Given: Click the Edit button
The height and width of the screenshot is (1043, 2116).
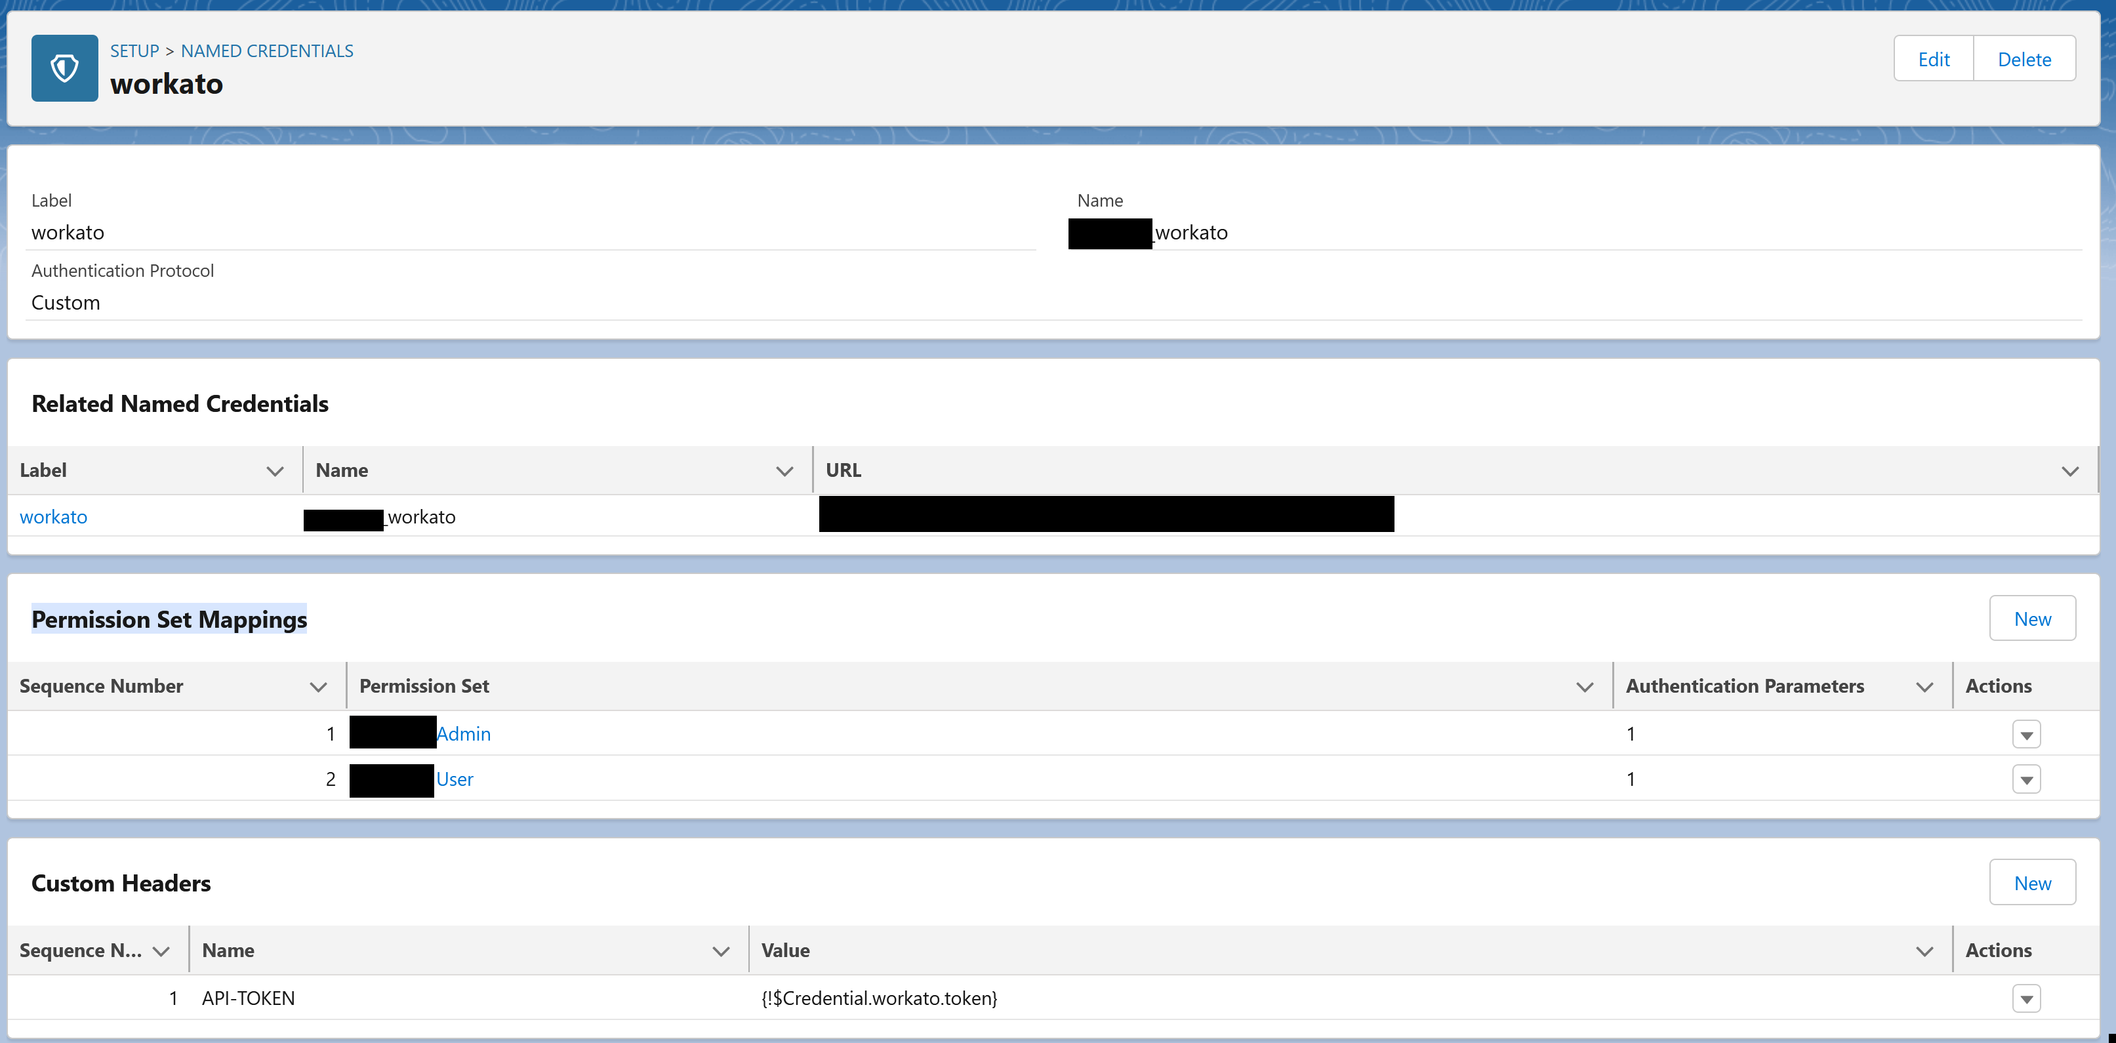Looking at the screenshot, I should point(1933,59).
